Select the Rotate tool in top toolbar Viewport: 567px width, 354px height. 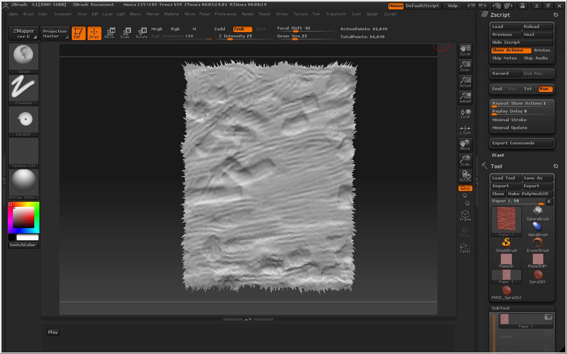click(x=142, y=33)
